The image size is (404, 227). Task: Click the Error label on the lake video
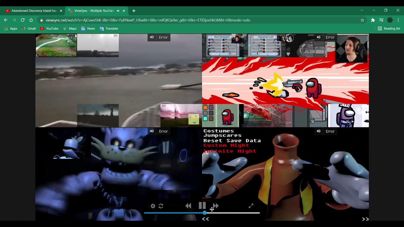[163, 37]
